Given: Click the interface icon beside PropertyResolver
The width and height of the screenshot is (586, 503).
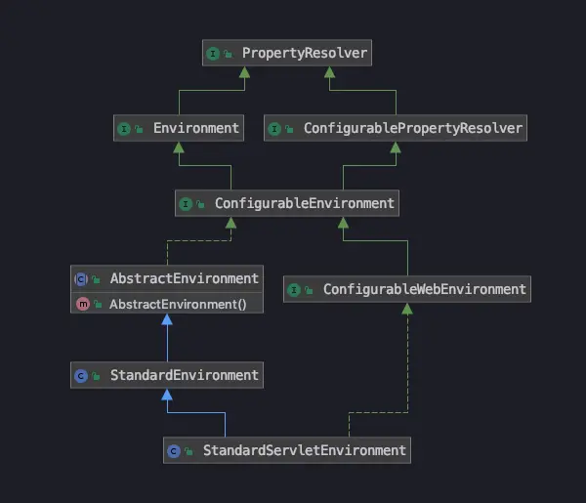Looking at the screenshot, I should [213, 54].
